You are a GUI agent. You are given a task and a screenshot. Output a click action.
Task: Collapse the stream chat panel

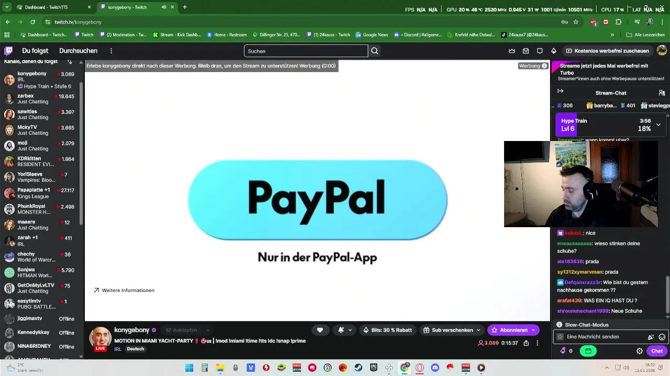pyautogui.click(x=561, y=91)
